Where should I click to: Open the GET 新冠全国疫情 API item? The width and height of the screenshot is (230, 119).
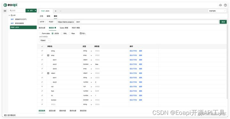[23, 23]
